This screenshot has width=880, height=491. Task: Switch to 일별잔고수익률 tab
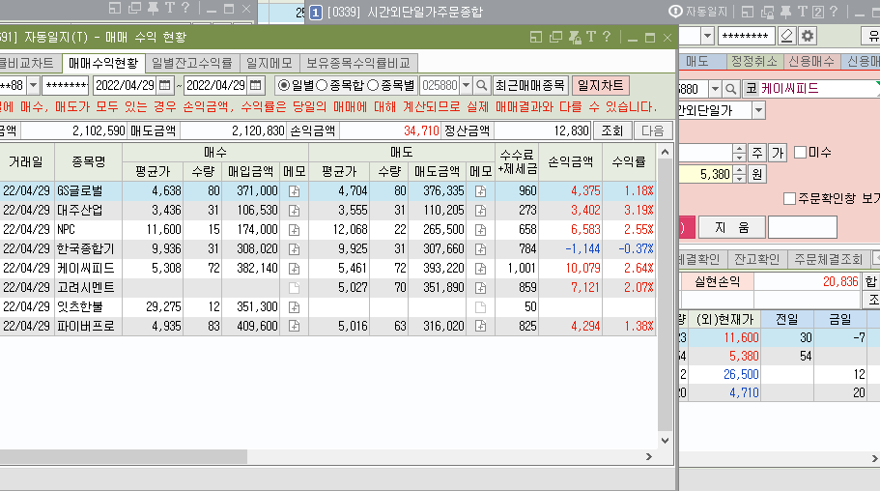pos(192,63)
